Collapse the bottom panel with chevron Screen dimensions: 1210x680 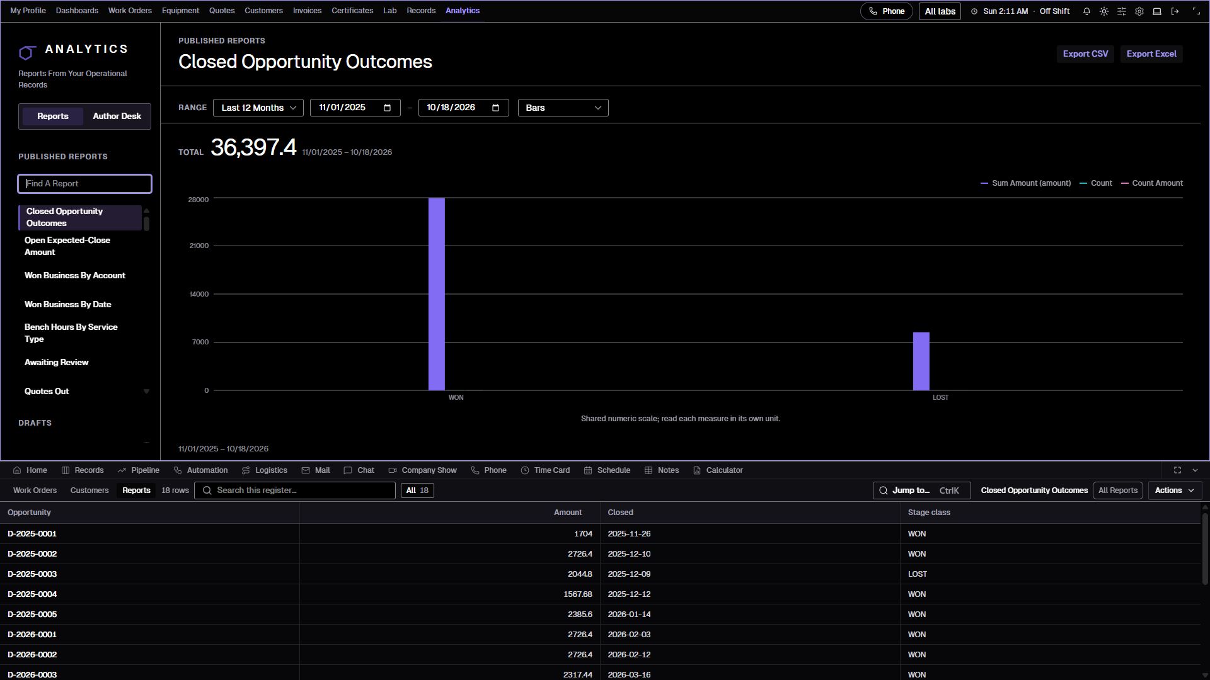point(1195,470)
